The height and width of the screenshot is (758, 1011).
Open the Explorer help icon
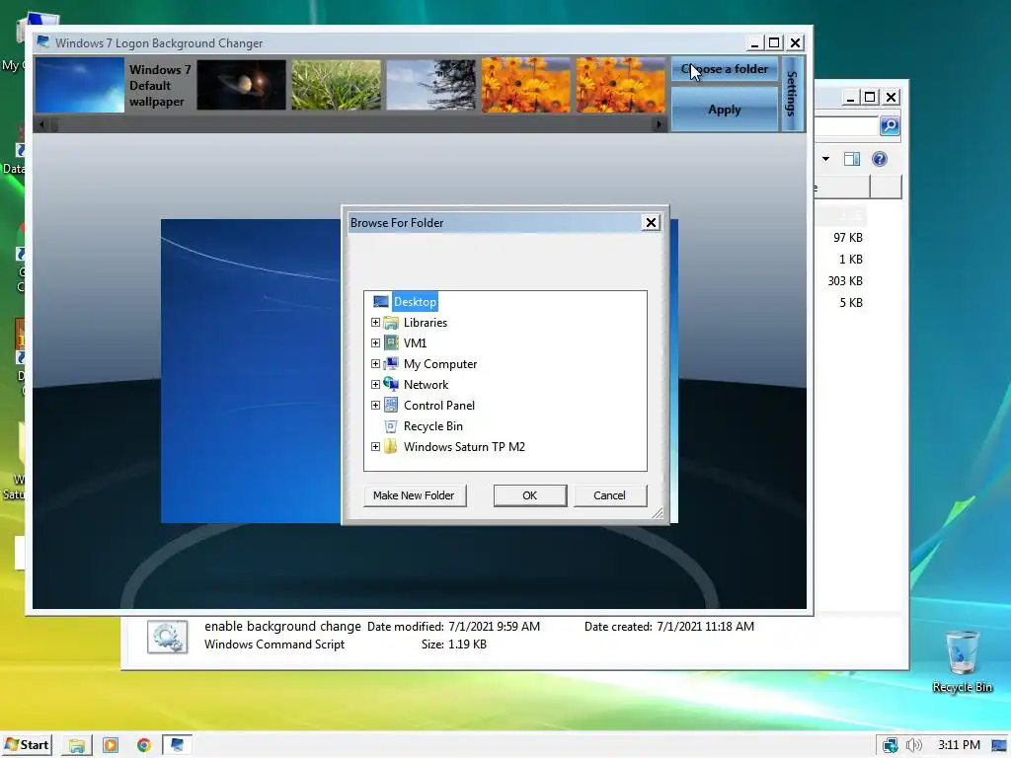(880, 159)
